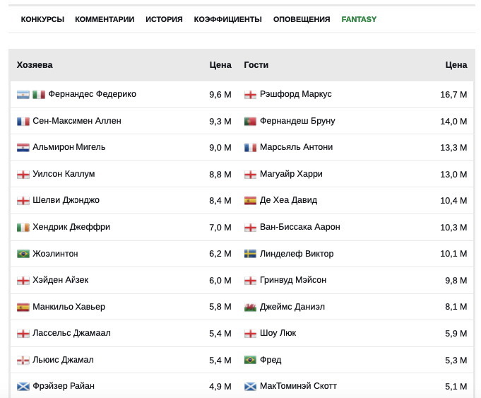
Task: Open player Рэшфорд Маркус
Action: coord(296,94)
